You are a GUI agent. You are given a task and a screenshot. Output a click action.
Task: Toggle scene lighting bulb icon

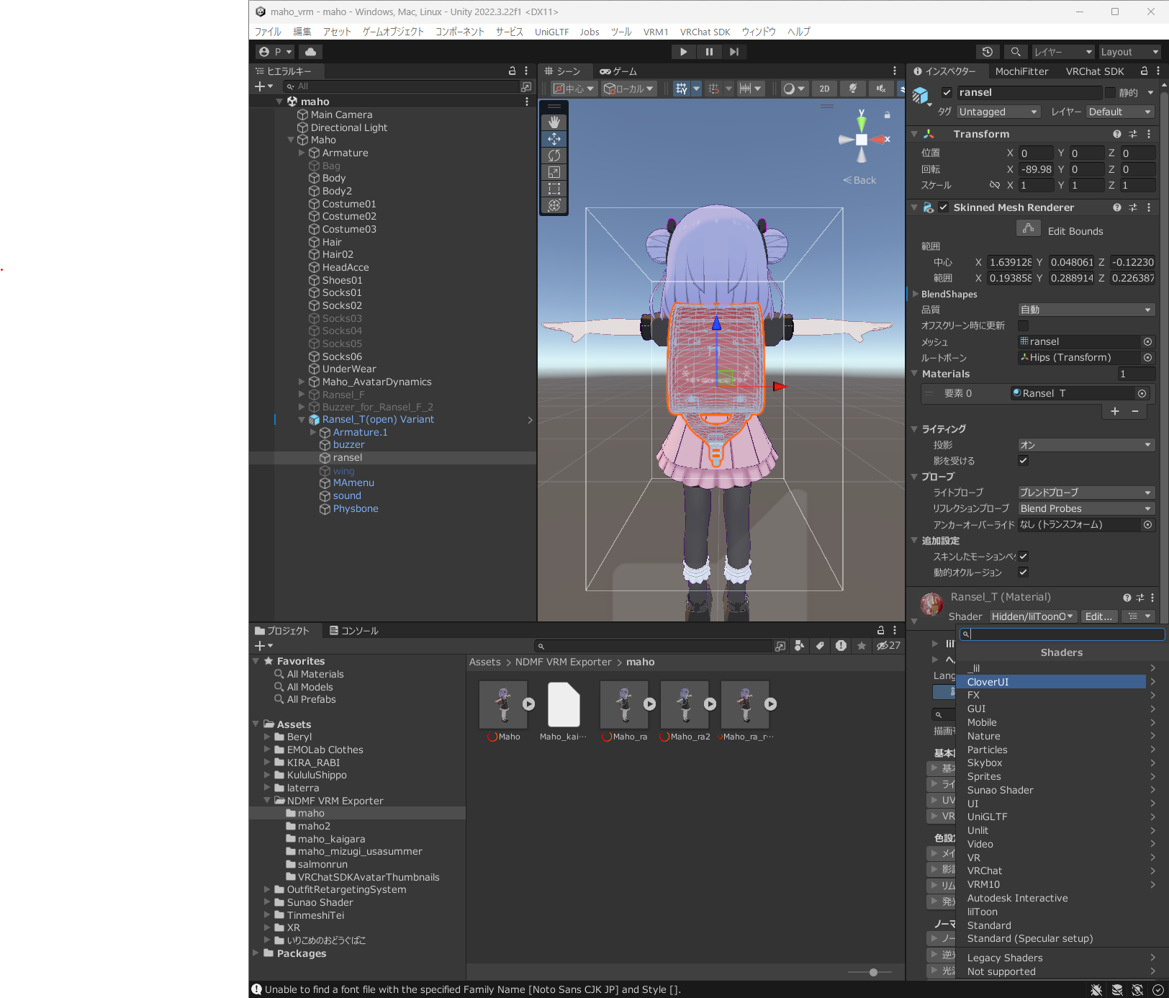(x=853, y=89)
